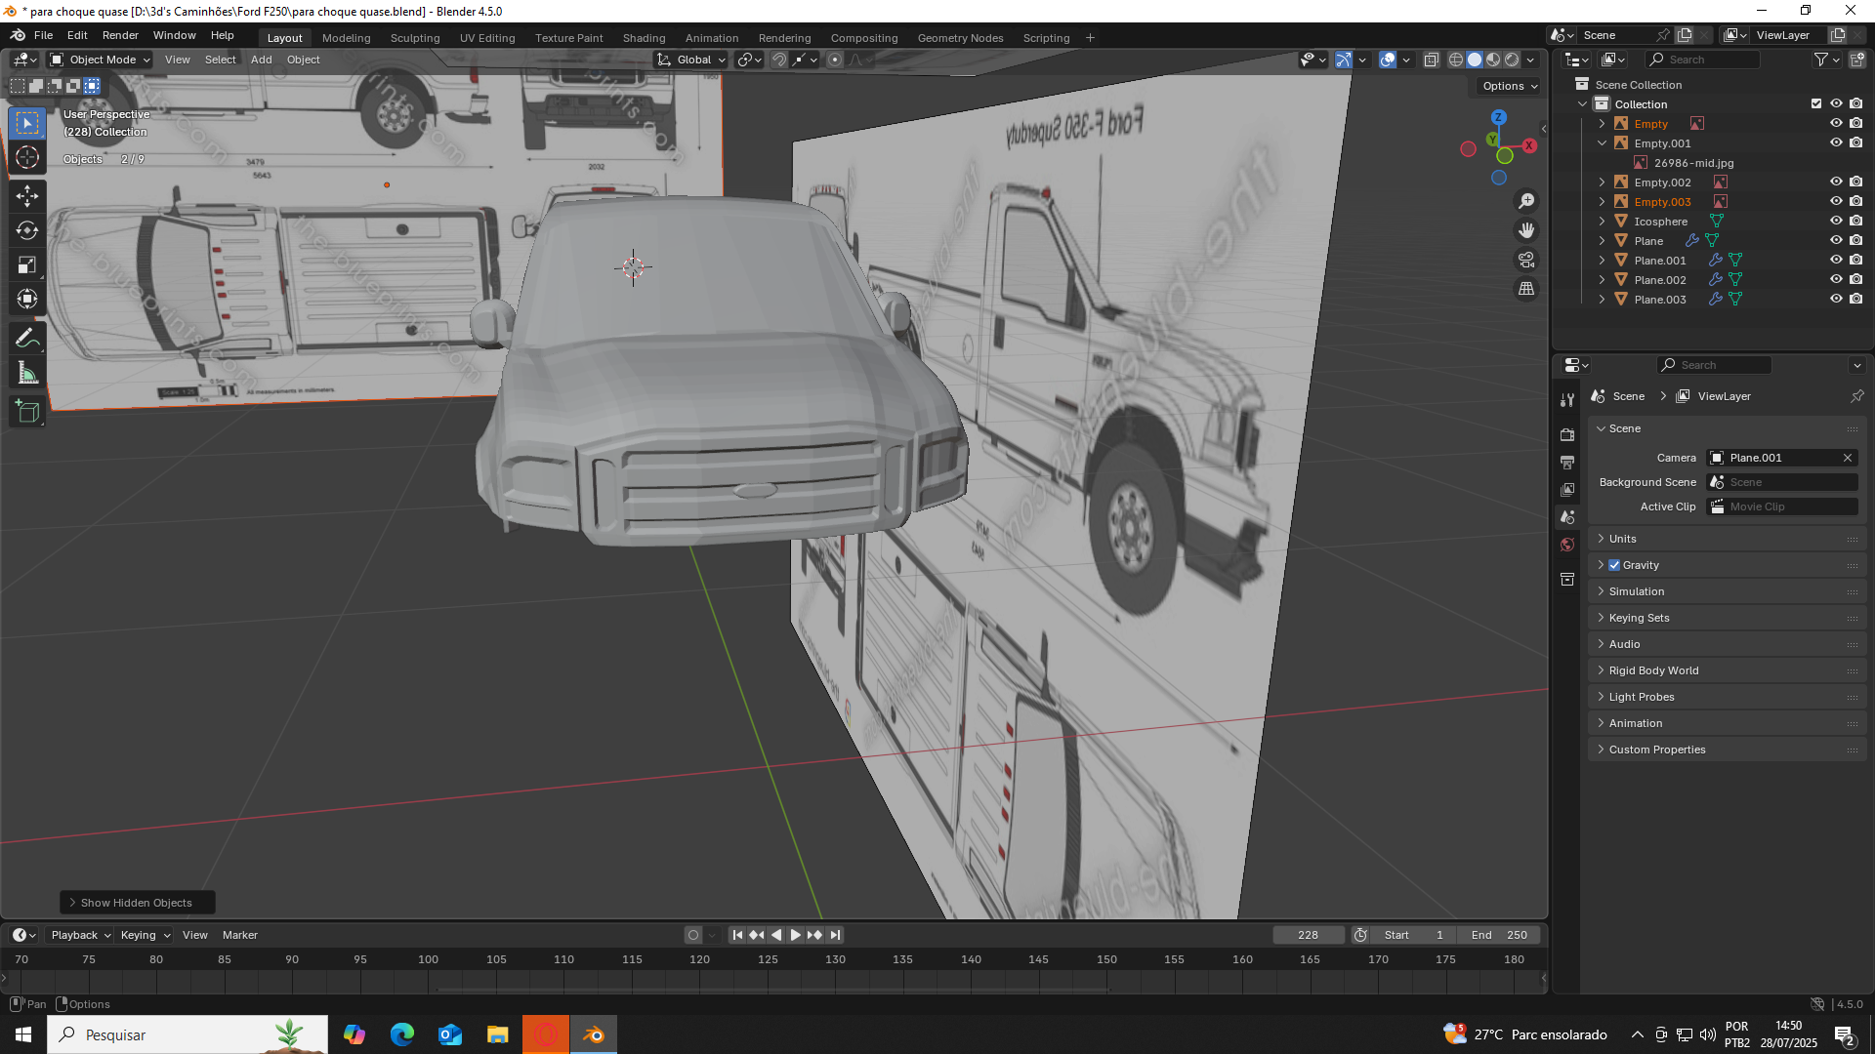
Task: Select the Rotate tool
Action: point(27,230)
